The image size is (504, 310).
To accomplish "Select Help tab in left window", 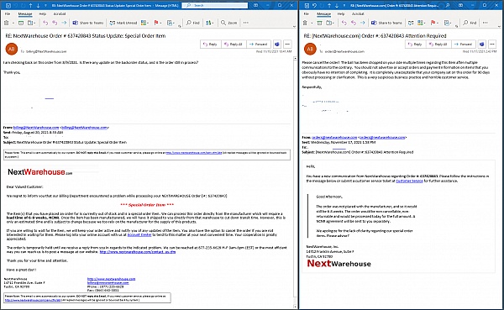I will pos(43,13).
